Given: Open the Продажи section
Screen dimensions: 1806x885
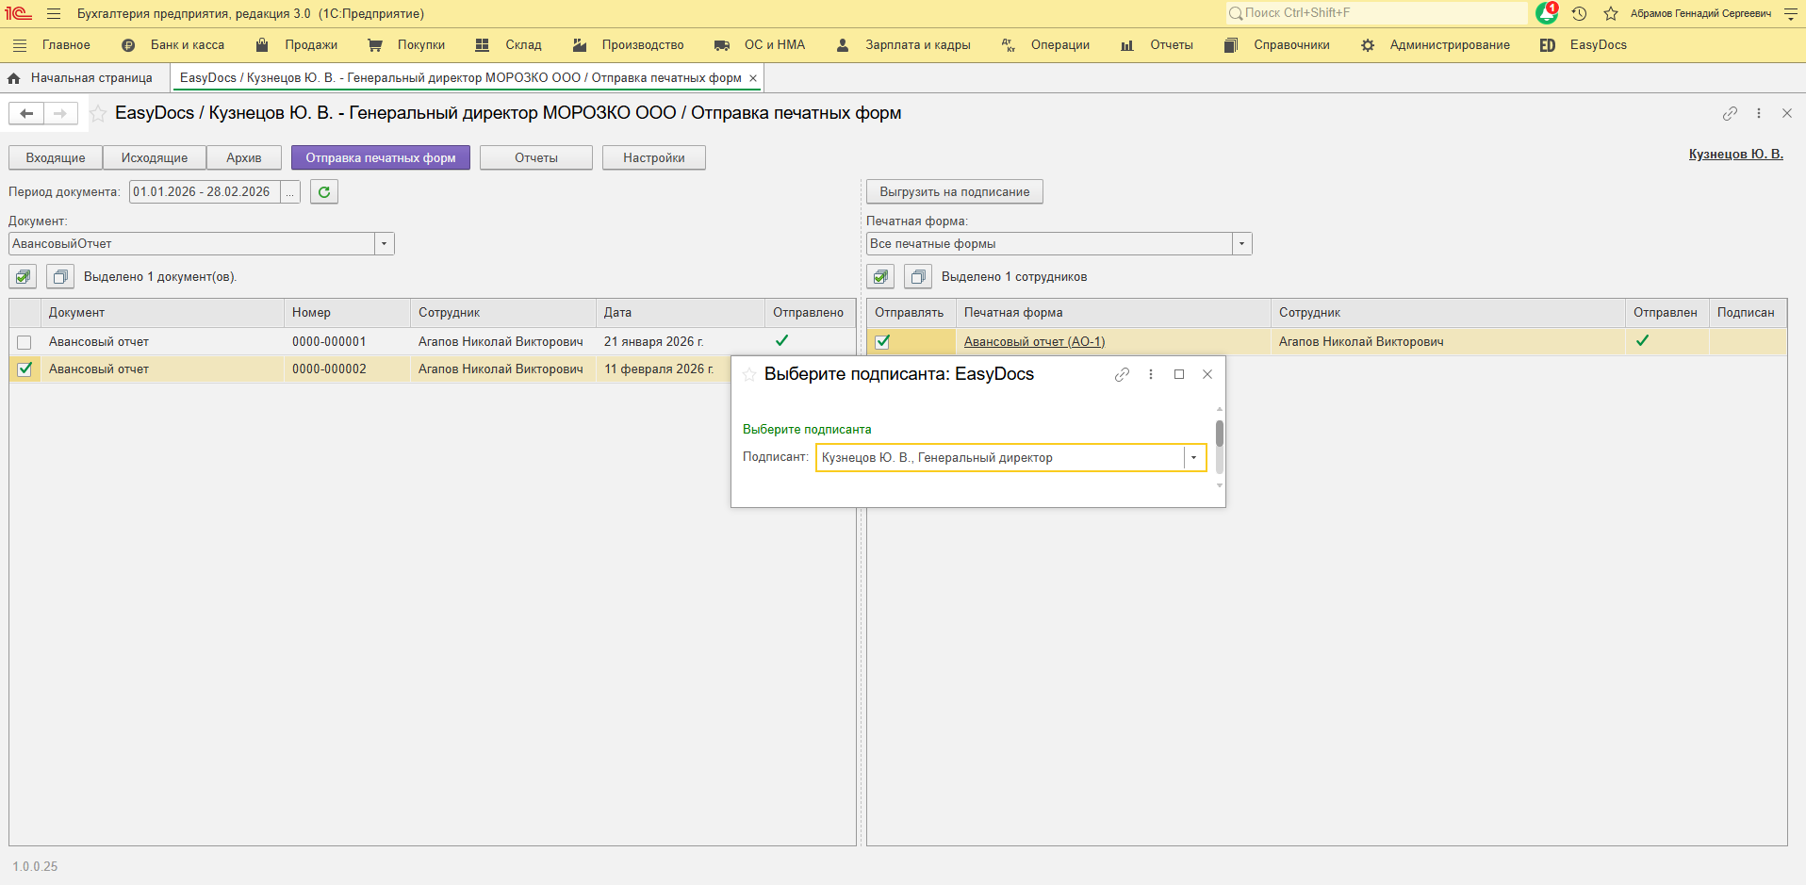Looking at the screenshot, I should point(298,45).
